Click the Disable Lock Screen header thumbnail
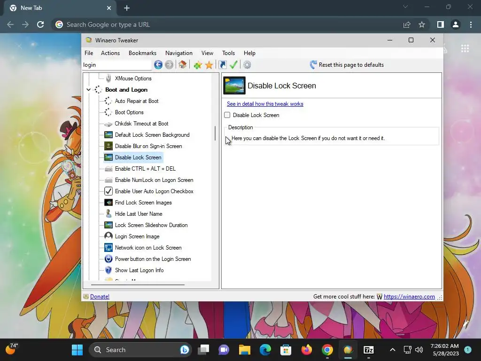The height and width of the screenshot is (361, 481). pyautogui.click(x=234, y=86)
